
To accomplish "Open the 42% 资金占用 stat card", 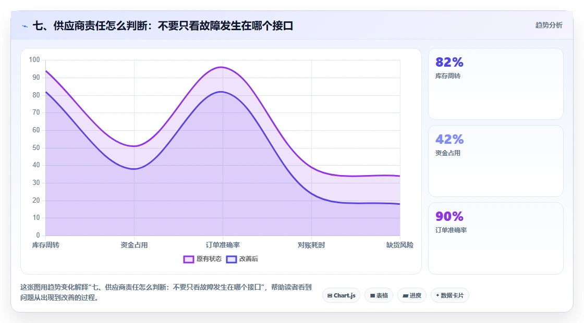I will click(496, 161).
